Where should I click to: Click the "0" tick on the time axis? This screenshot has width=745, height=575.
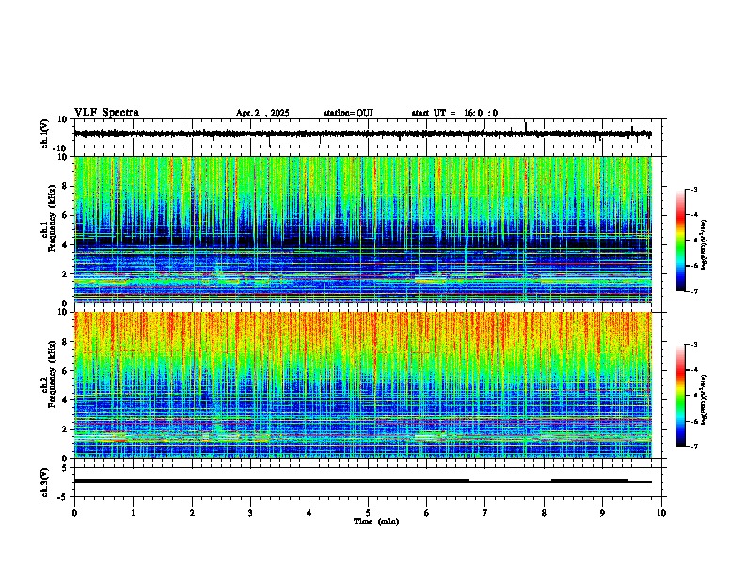coord(74,513)
